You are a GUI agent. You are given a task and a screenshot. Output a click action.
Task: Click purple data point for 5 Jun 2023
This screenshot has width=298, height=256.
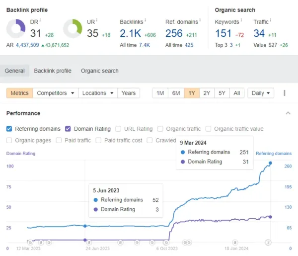point(85,240)
